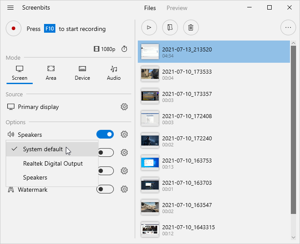The image size is (300, 244).
Task: Open settings gear right of System default
Action: (x=124, y=152)
